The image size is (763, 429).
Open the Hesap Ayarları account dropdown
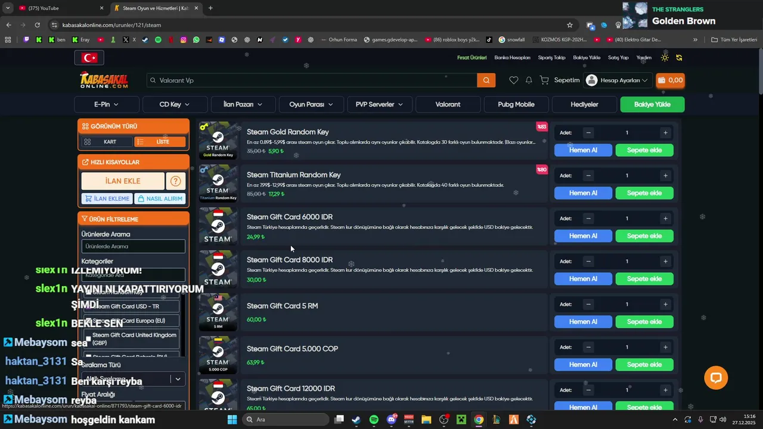(618, 80)
